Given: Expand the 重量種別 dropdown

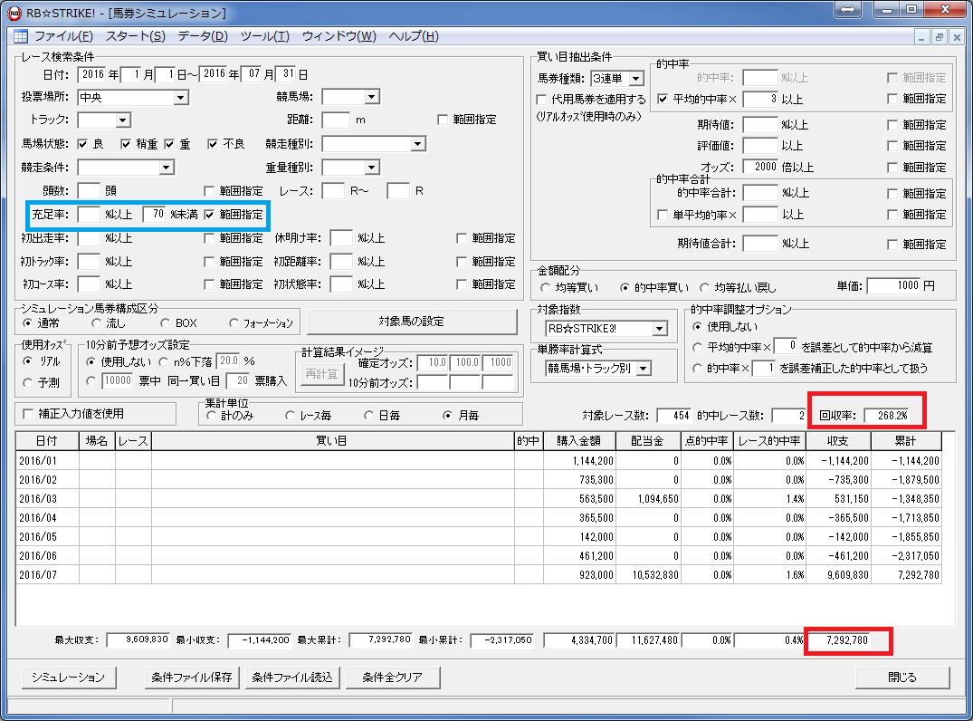Looking at the screenshot, I should [372, 168].
